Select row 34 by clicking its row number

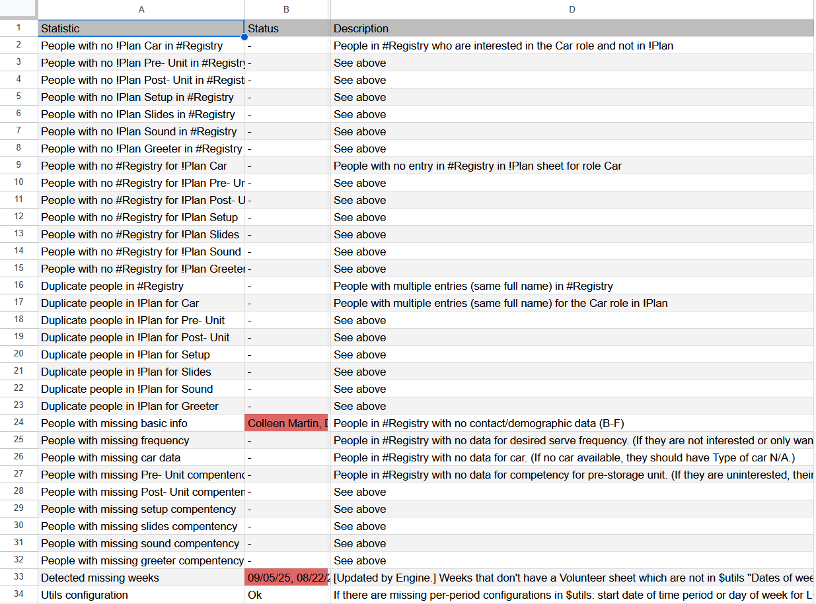point(18,594)
